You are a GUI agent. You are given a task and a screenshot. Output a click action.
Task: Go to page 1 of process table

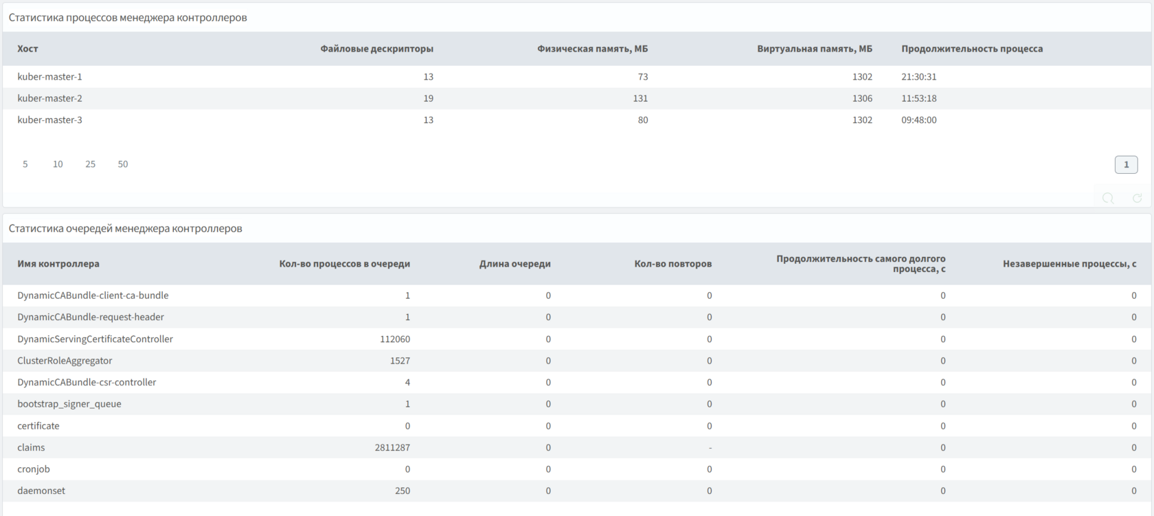click(x=1126, y=165)
